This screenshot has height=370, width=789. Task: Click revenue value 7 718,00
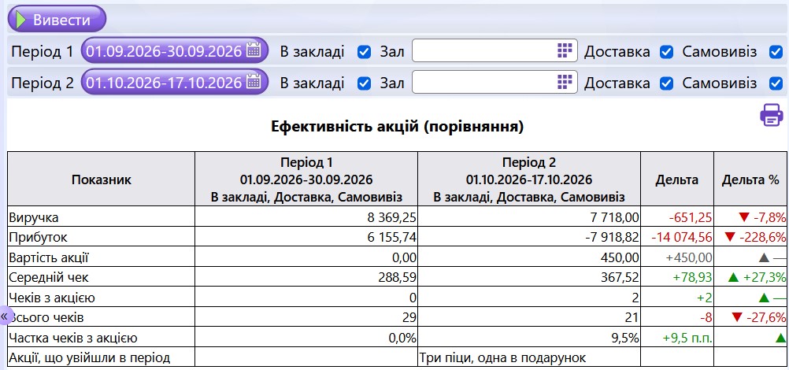coord(614,217)
